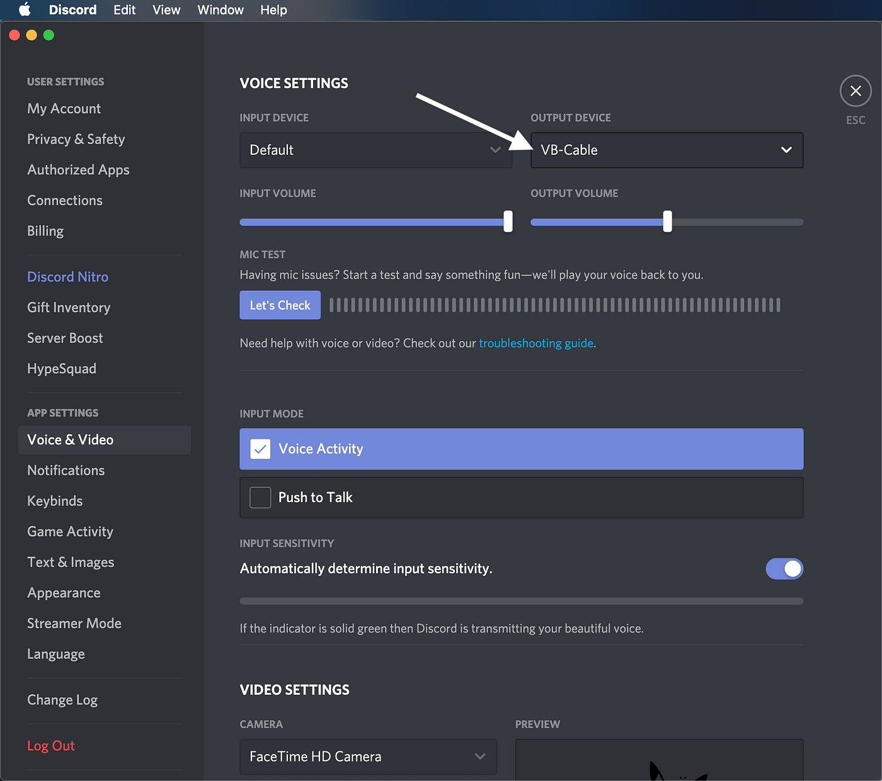Open the Apple menu

click(25, 9)
